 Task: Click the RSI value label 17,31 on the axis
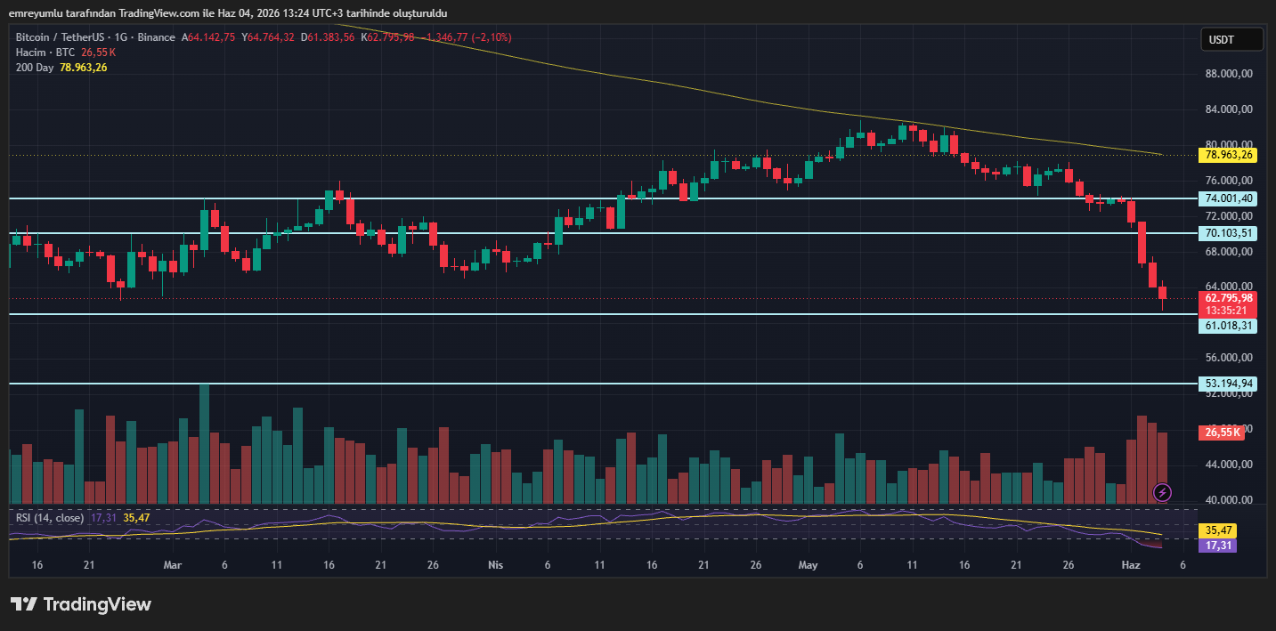click(1217, 545)
